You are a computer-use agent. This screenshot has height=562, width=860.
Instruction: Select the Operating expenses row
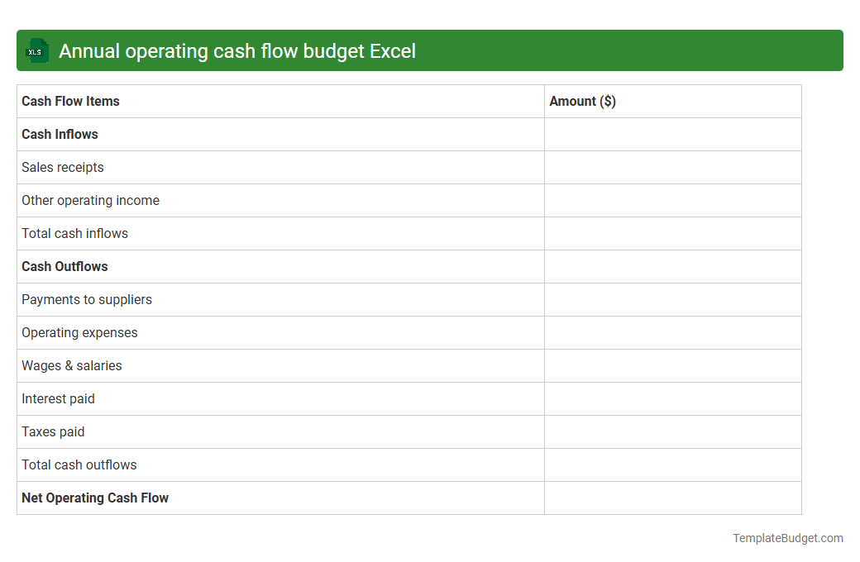coord(79,332)
